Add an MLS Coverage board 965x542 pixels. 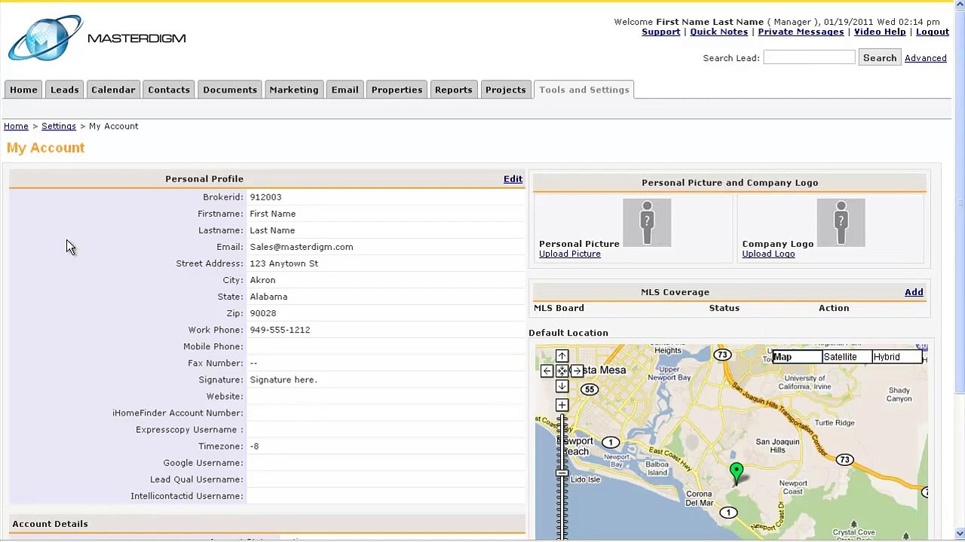914,292
